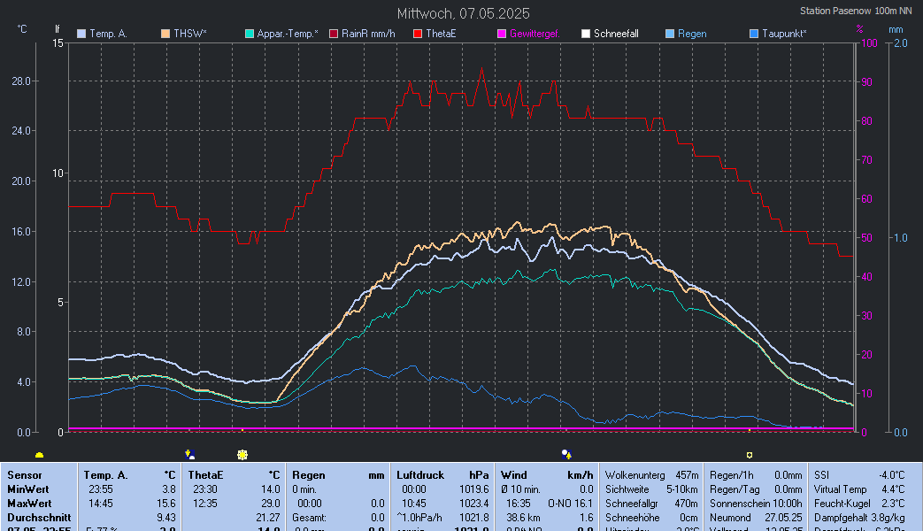Image resolution: width=923 pixels, height=531 pixels.
Task: Click the pressure value '1019.6'
Action: (x=474, y=489)
